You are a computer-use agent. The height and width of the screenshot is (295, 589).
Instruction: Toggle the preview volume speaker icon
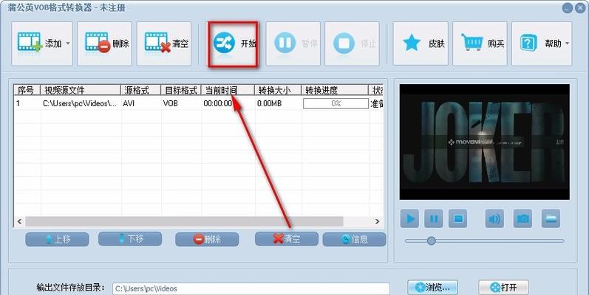(x=494, y=218)
